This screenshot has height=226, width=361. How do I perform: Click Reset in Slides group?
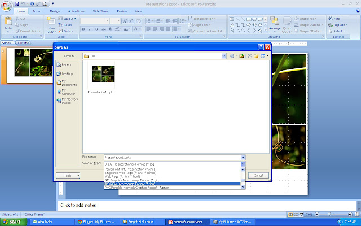pos(65,25)
